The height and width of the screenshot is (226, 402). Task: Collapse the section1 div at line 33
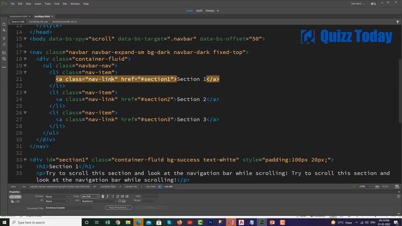tap(25, 159)
